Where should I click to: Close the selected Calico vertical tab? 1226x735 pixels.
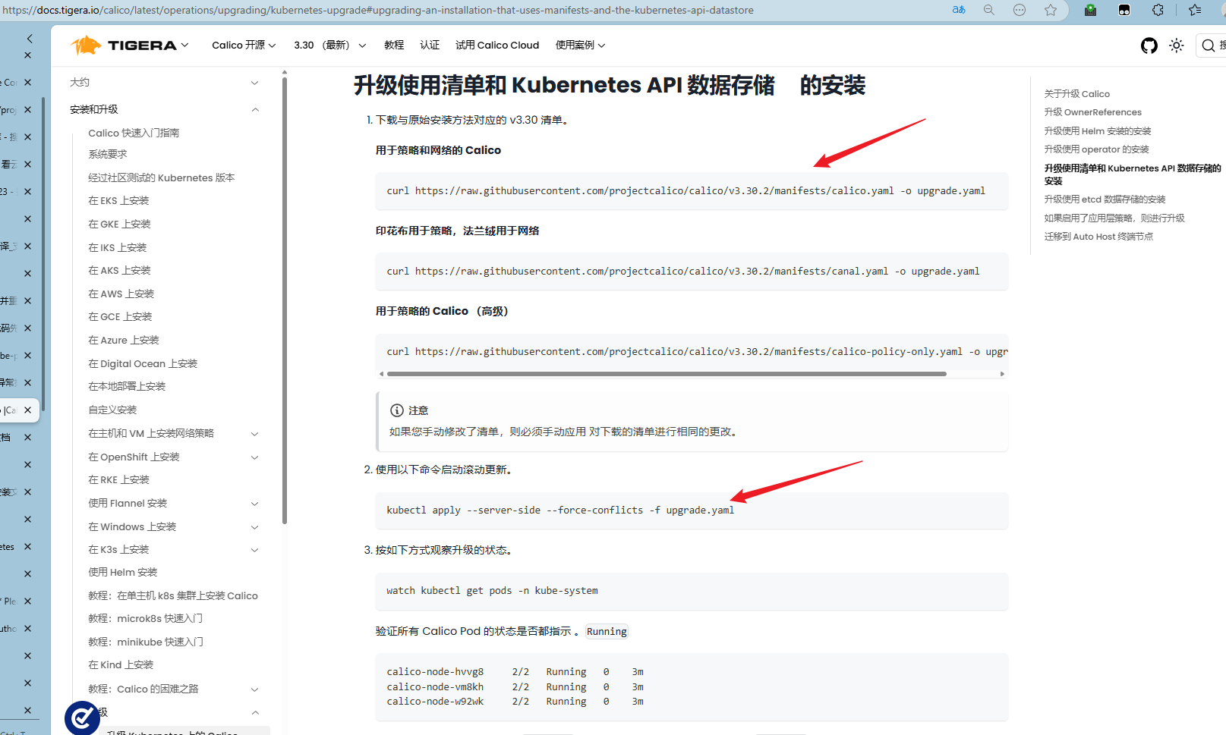28,410
